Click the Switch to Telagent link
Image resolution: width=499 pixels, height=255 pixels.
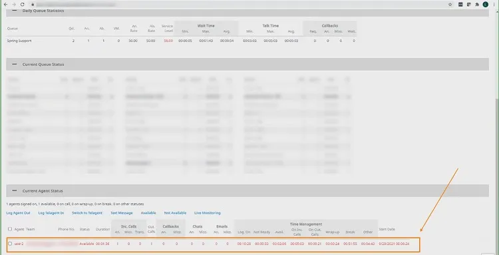click(x=87, y=212)
